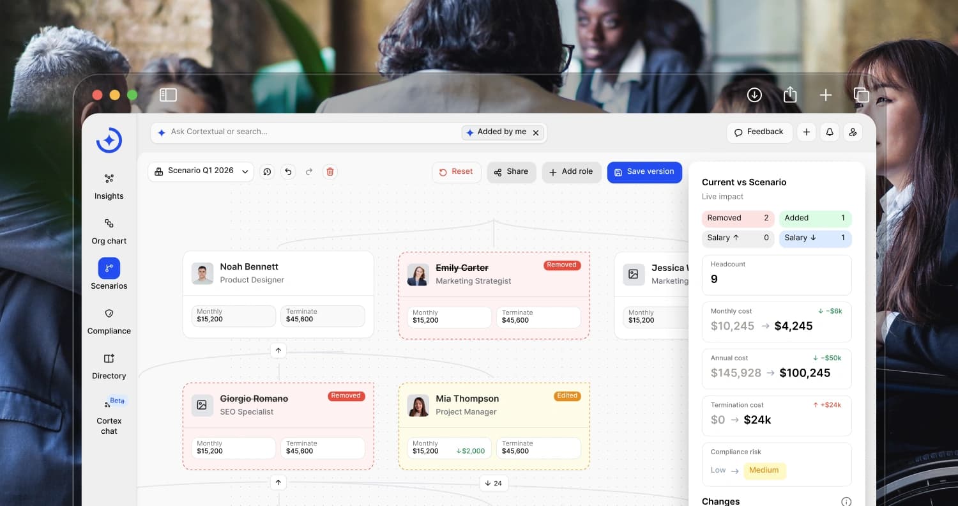Remove the 'Added by me' filter

536,132
